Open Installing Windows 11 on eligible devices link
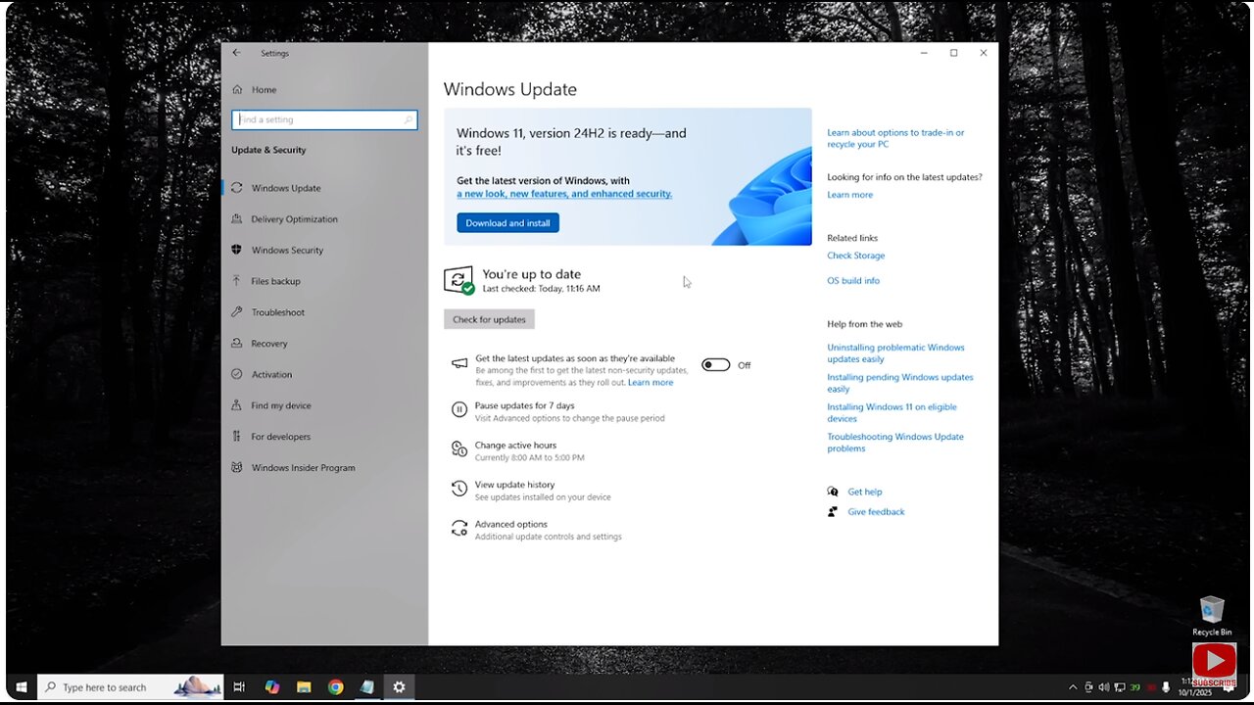 tap(892, 413)
